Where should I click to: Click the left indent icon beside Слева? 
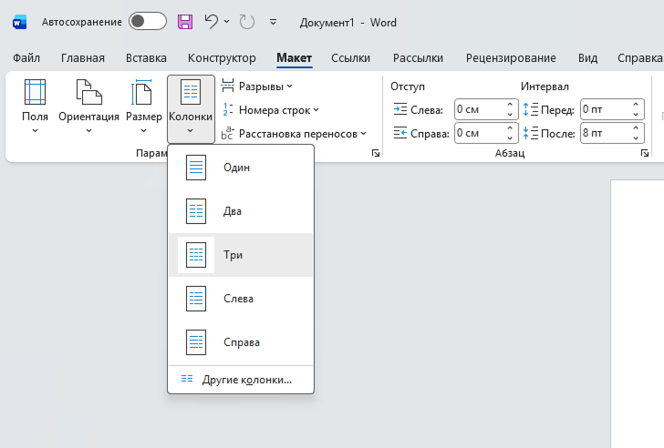[399, 109]
